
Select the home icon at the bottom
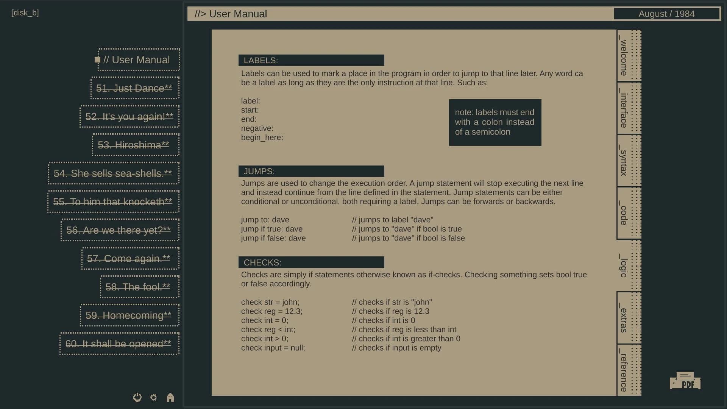(170, 397)
